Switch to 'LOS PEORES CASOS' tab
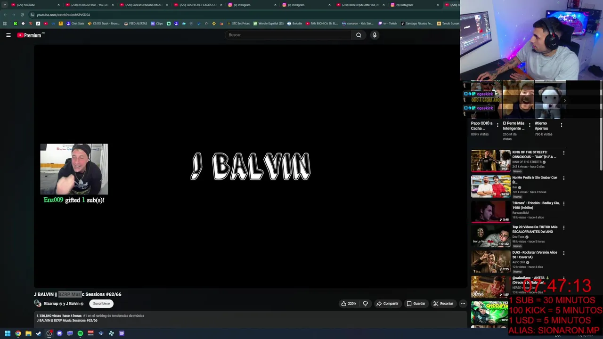This screenshot has width=603, height=339. [x=197, y=5]
